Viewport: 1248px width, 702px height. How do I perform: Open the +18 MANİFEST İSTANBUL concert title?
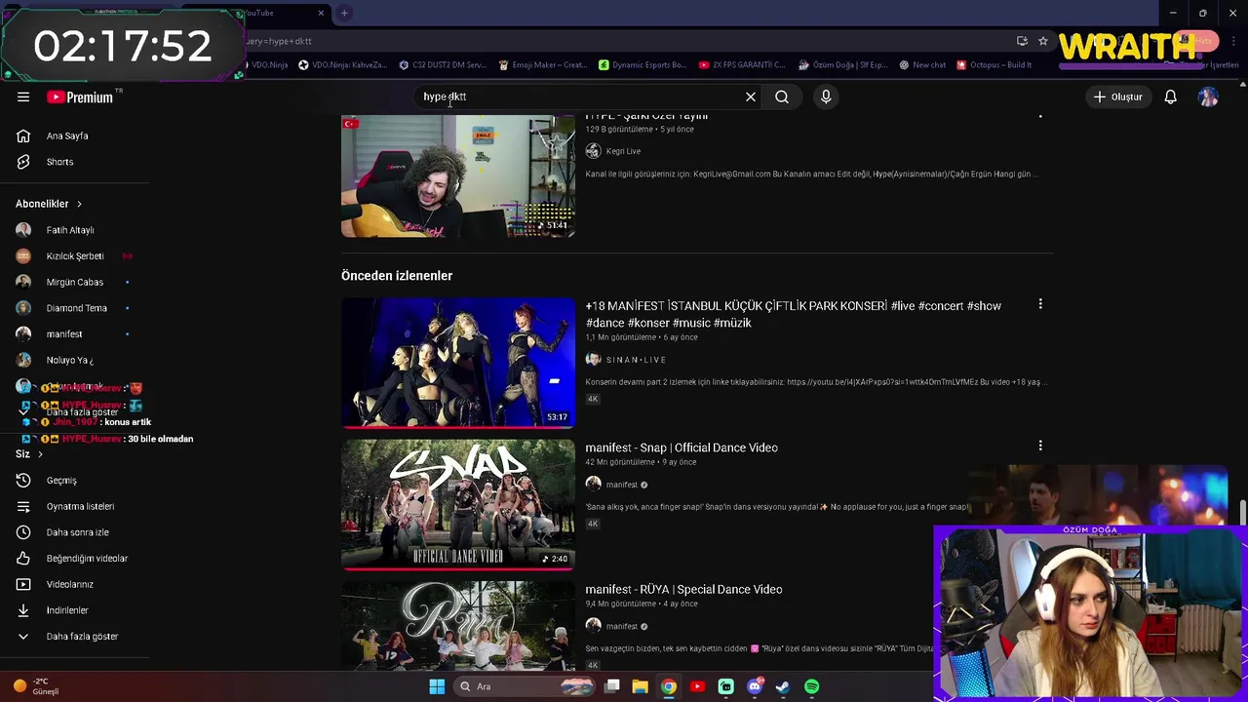click(x=793, y=314)
